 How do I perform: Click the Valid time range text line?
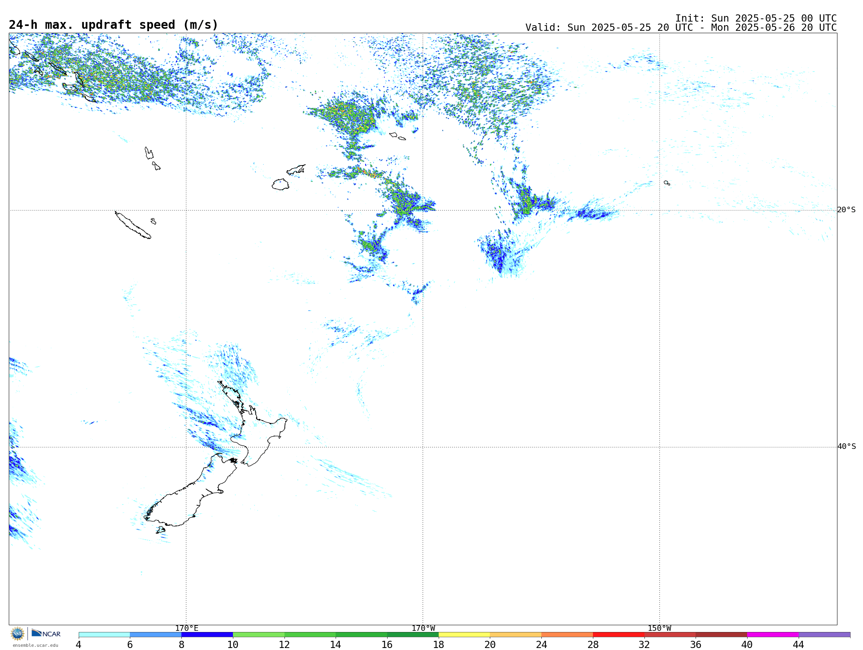681,28
